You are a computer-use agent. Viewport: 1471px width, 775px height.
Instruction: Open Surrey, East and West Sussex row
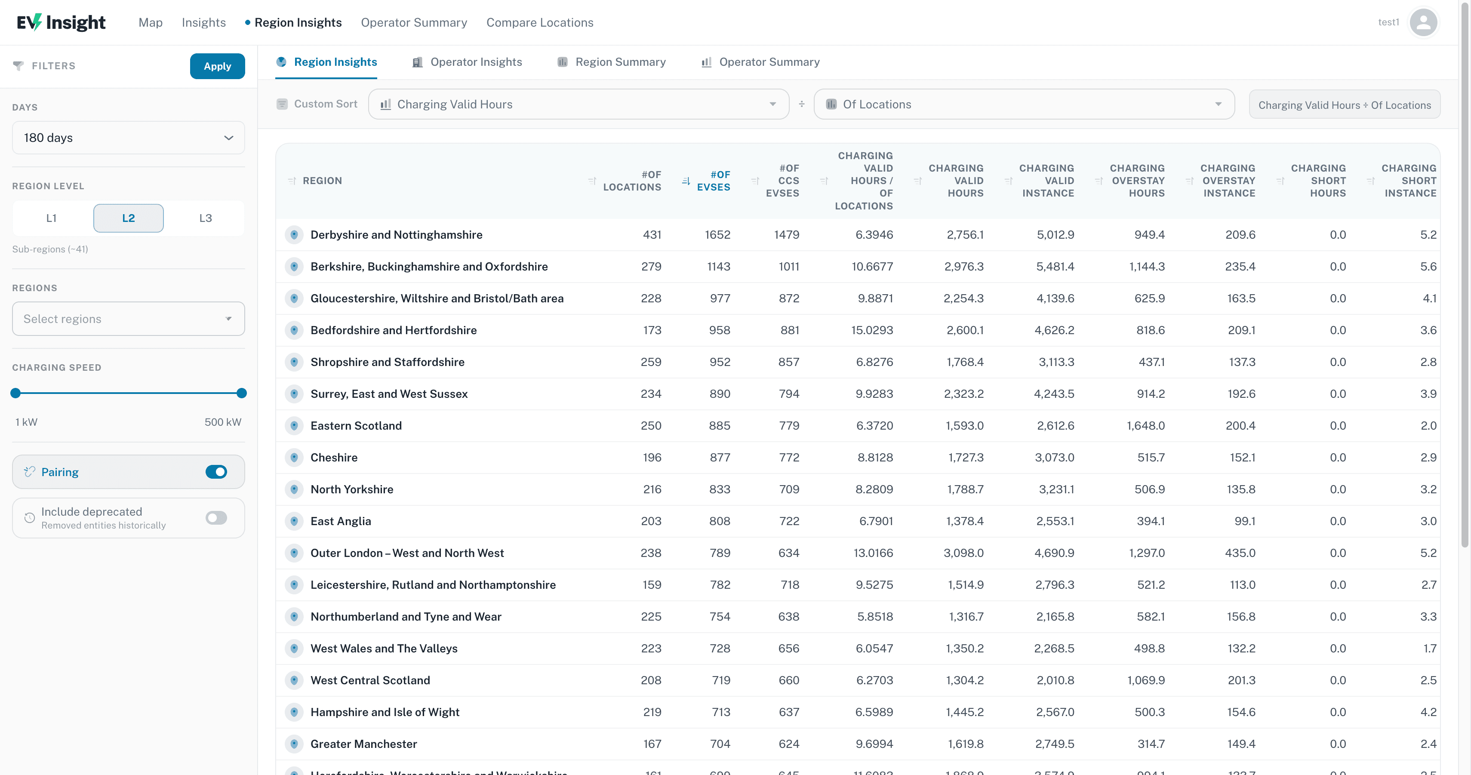tap(858, 394)
